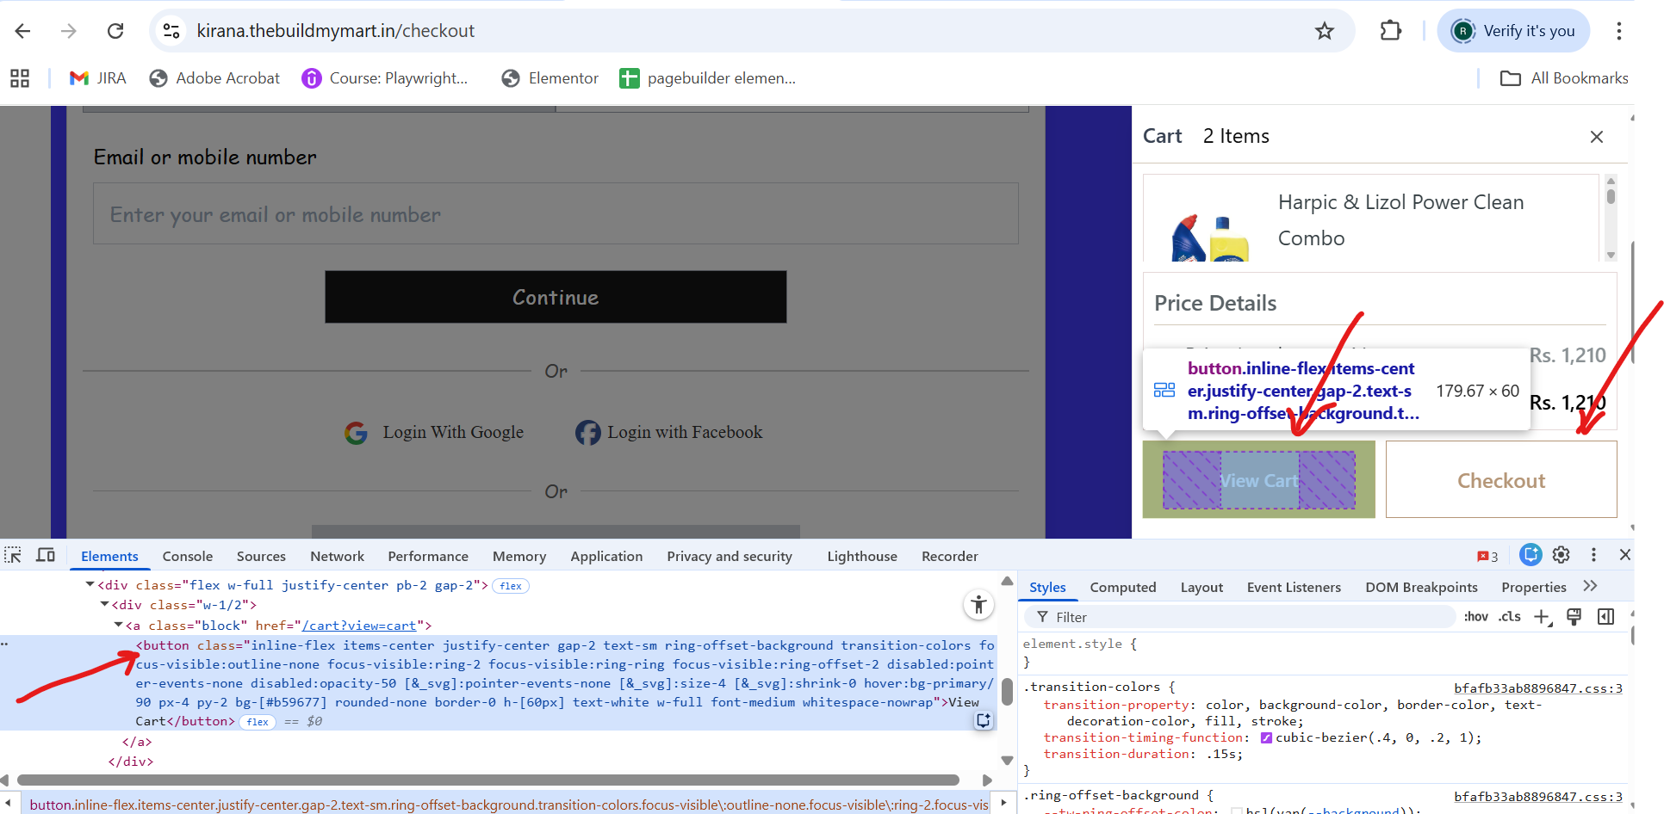Open the cubic-bezier easing editor swatch

(1266, 738)
